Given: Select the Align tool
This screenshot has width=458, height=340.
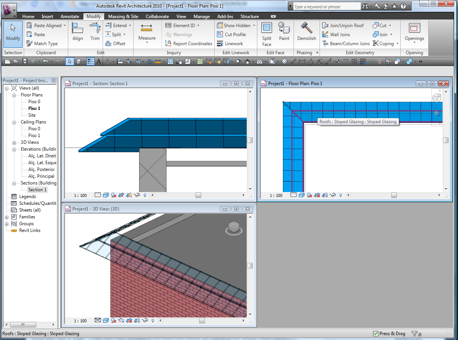Looking at the screenshot, I should (78, 32).
